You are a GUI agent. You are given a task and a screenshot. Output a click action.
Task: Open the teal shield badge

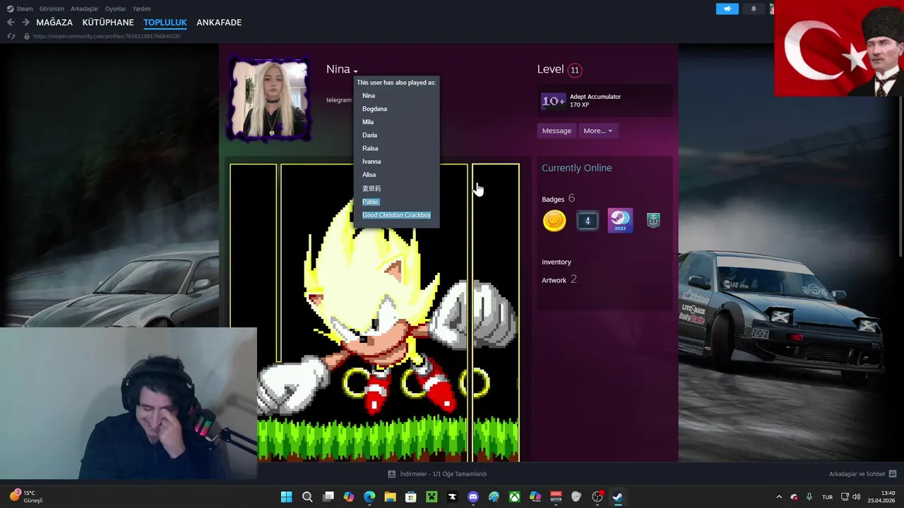pyautogui.click(x=653, y=221)
